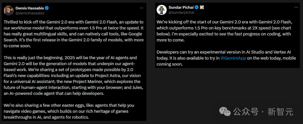Click Demis Hassabis's profile avatar

(8, 10)
